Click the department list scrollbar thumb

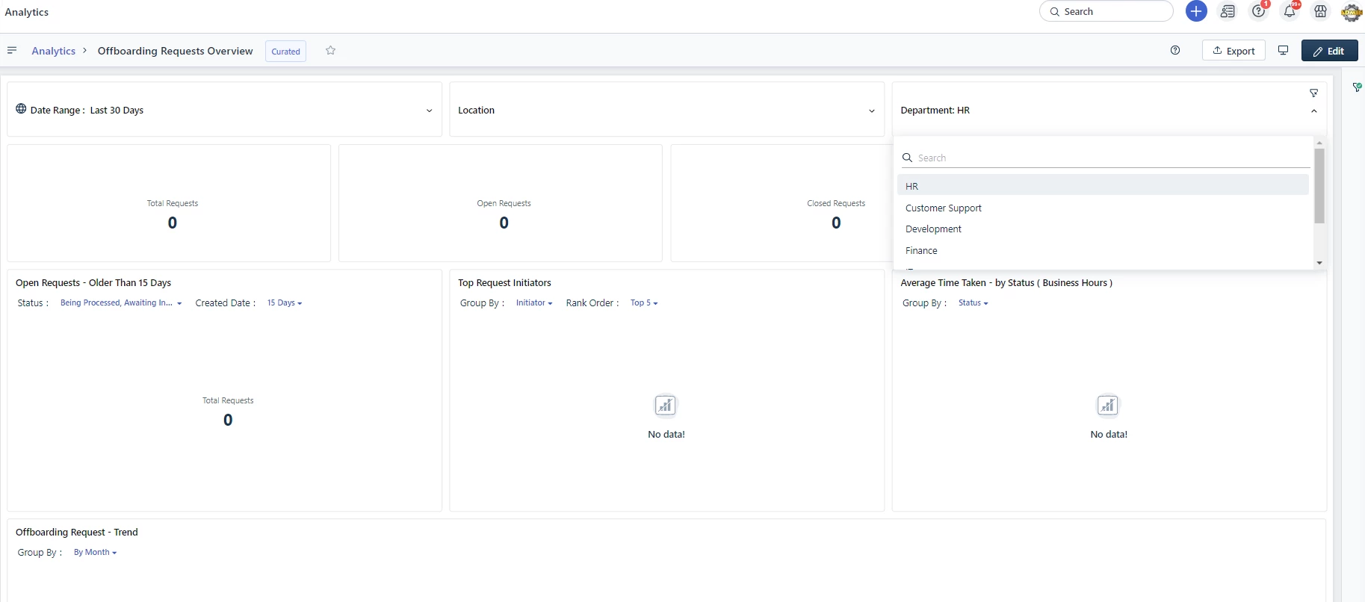point(1319,186)
